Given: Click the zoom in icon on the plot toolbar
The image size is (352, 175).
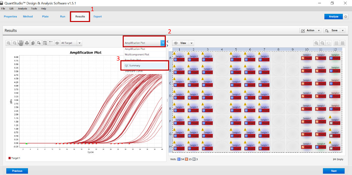Looking at the screenshot, I should (x=9, y=43).
